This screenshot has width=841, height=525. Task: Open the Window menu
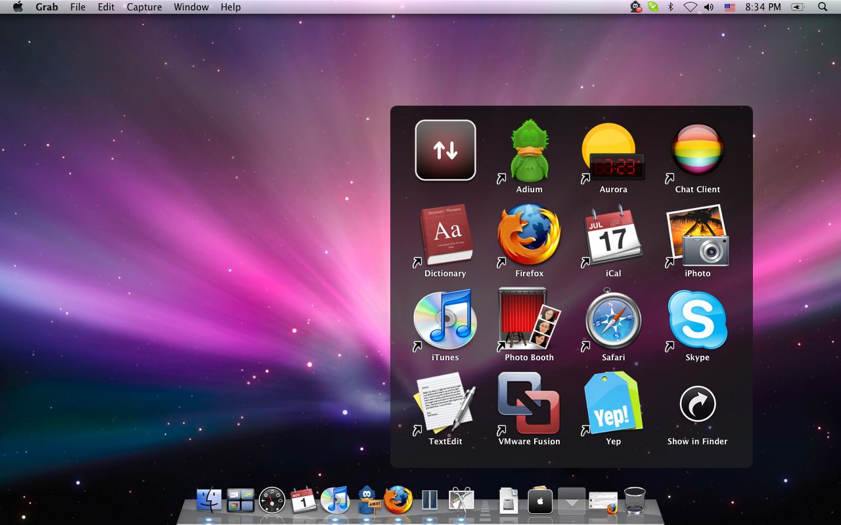pos(191,7)
